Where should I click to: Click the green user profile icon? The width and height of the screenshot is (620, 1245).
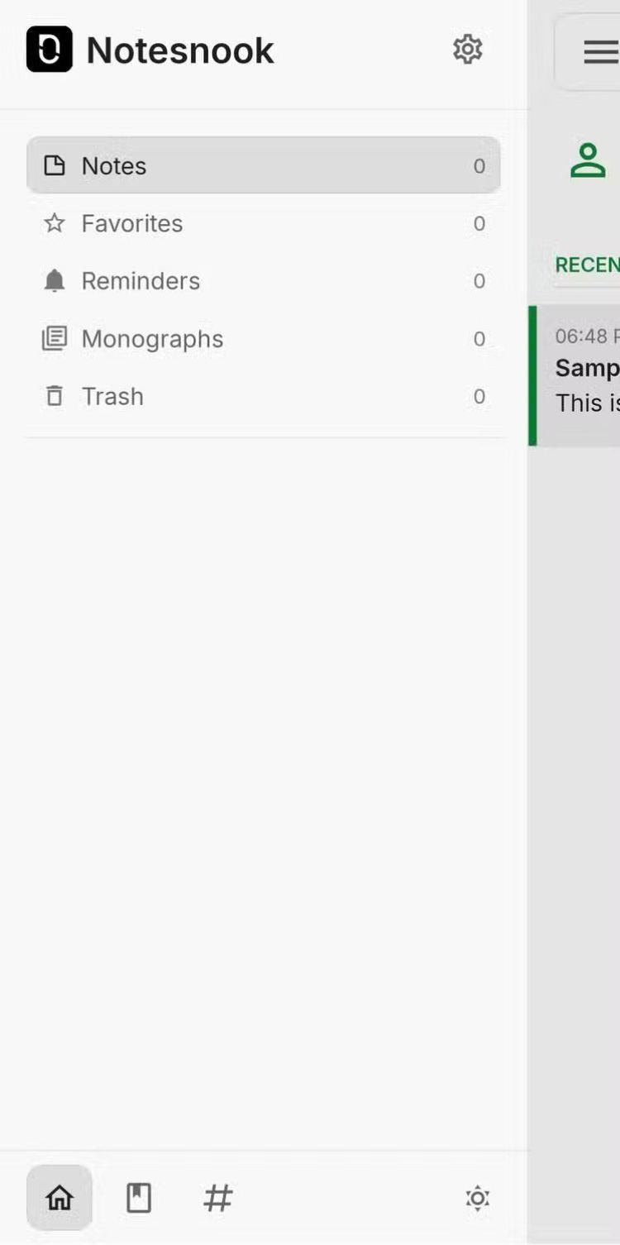tap(588, 160)
